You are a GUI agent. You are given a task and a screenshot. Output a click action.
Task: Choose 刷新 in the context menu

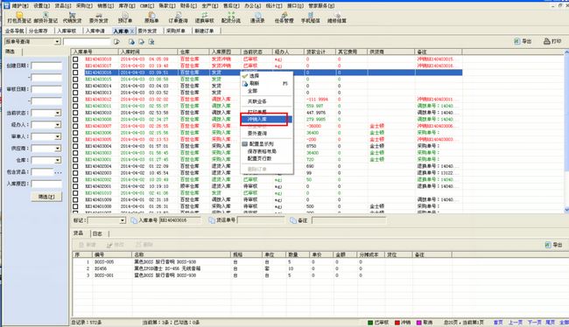click(x=266, y=83)
